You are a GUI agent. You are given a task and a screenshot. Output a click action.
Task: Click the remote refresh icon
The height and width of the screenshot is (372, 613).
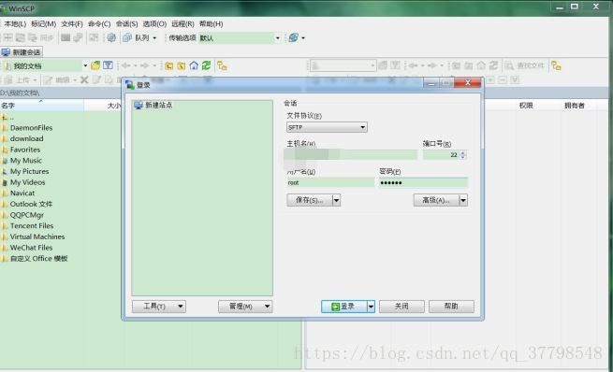494,65
